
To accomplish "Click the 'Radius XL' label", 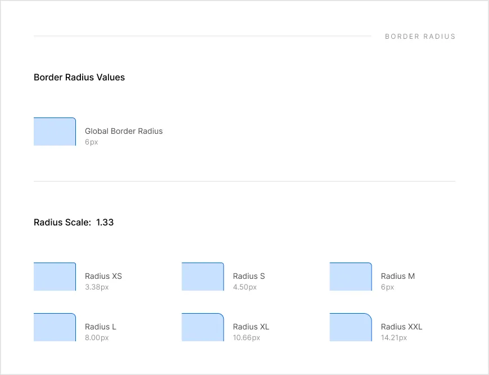I will [251, 327].
